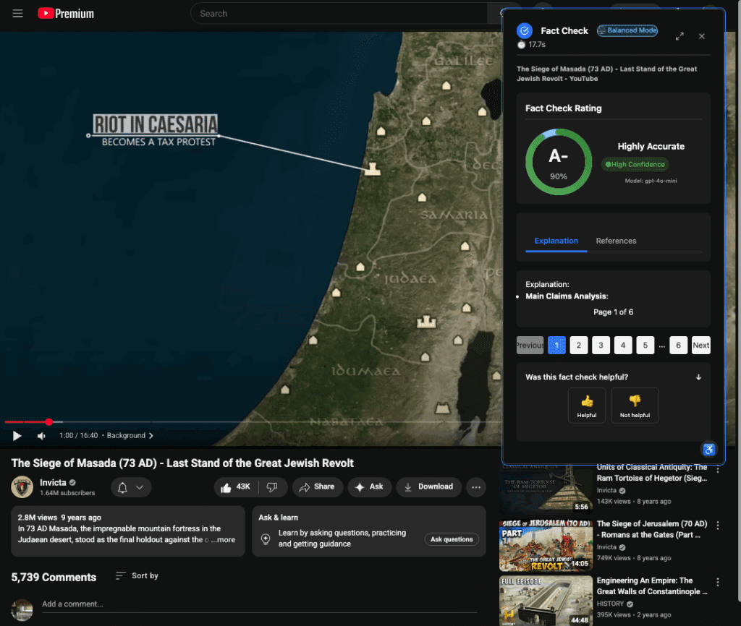Open notification bell dropdown

[x=131, y=488]
